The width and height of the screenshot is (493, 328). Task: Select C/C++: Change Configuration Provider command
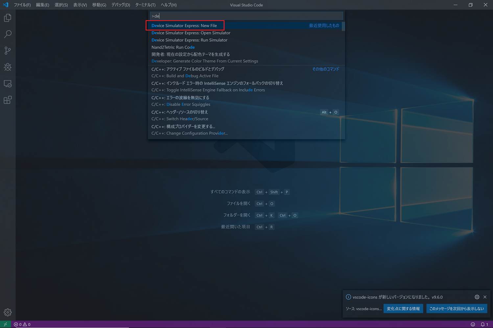tap(245, 130)
